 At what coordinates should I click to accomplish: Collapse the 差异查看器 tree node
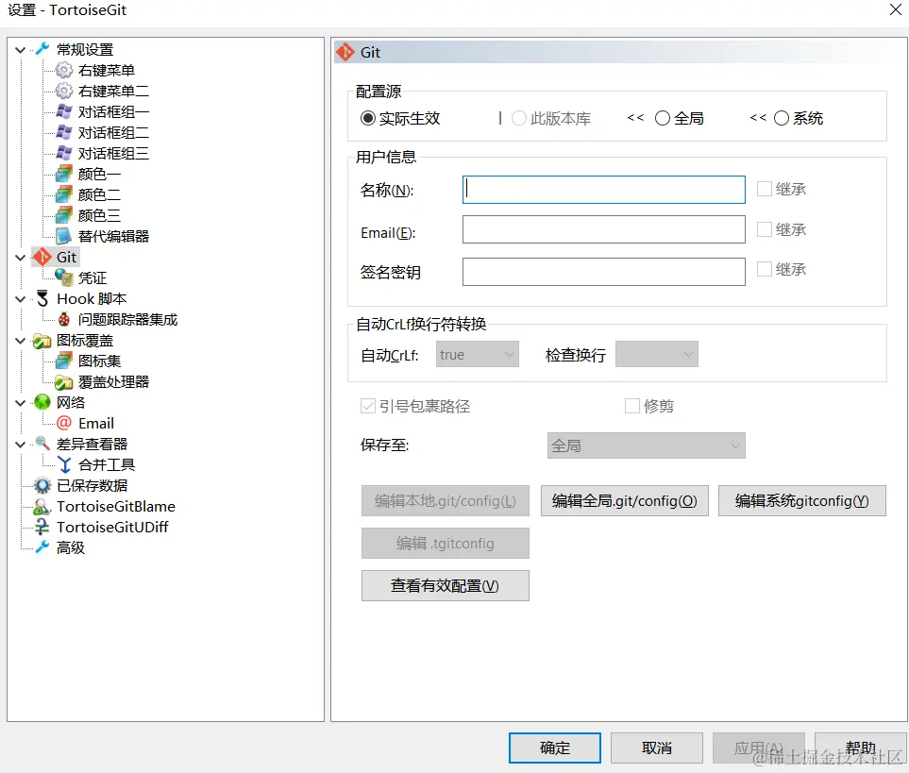tap(20, 445)
